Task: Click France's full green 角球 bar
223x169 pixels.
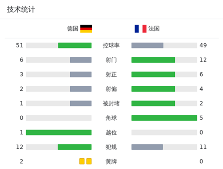Action: (x=164, y=118)
